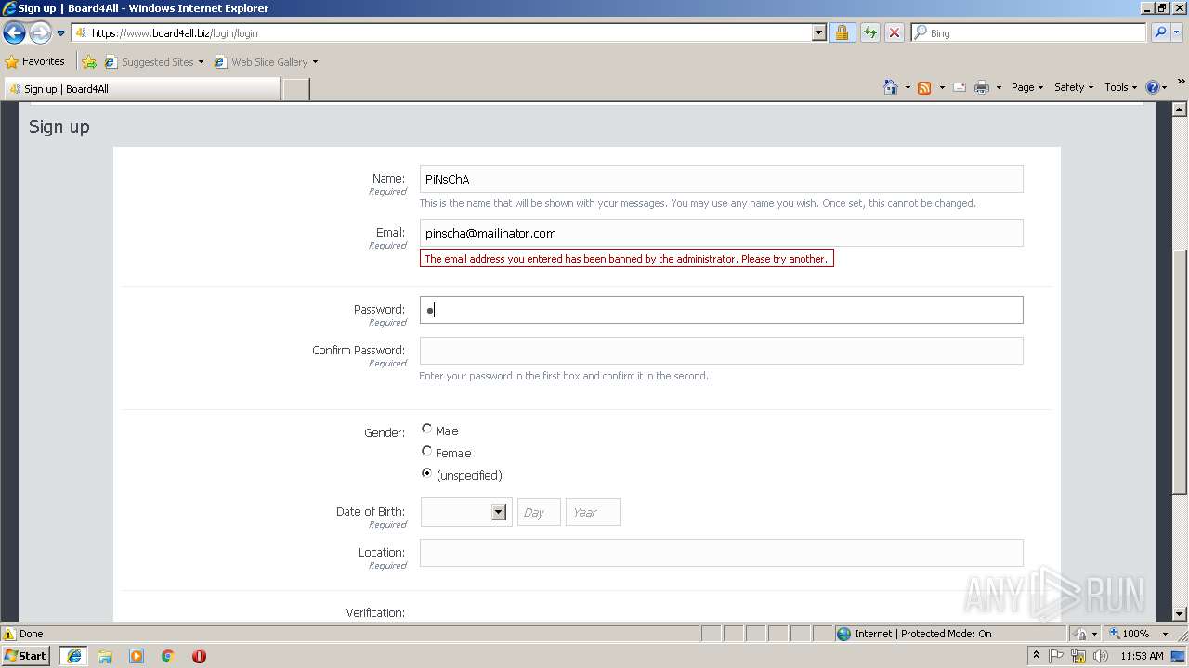Go forward with the Forward arrow button
The image size is (1189, 668).
(x=40, y=33)
